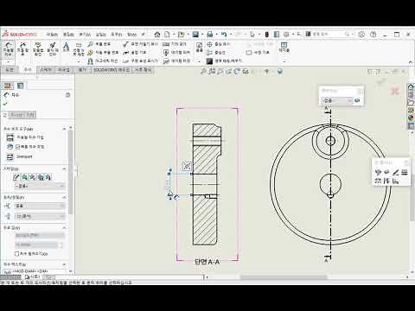Select the sheet tab at bottom
415x311 pixels.
pos(32,276)
